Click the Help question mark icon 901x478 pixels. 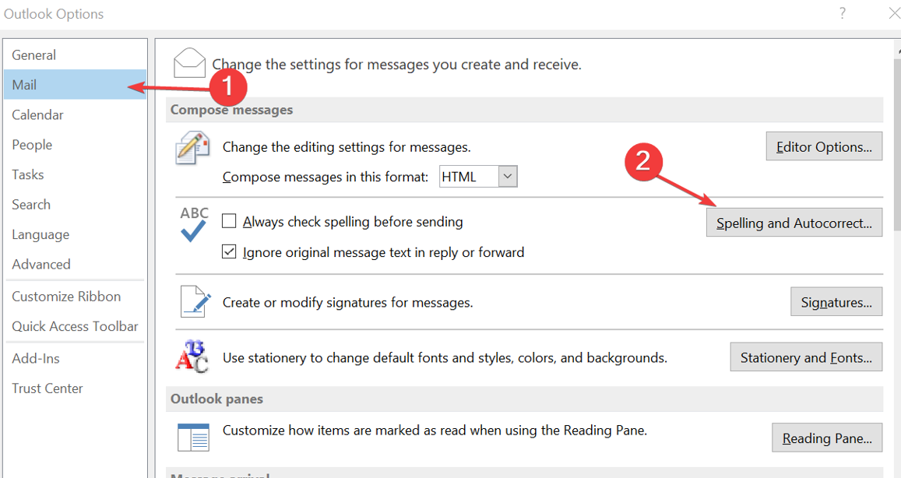843,13
